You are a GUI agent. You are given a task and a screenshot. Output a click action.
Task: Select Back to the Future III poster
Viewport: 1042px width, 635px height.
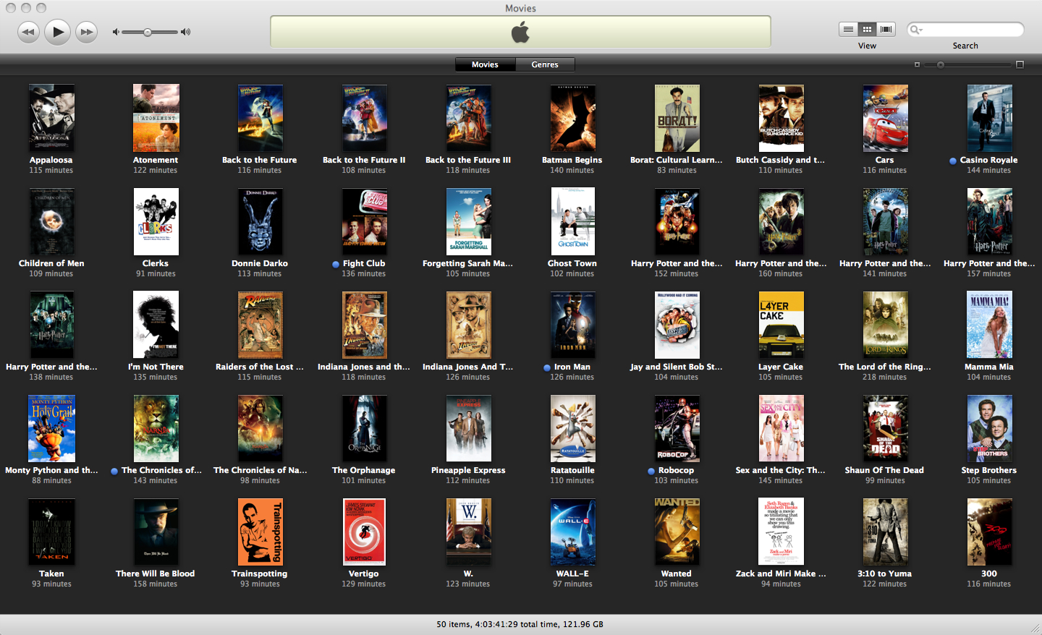click(468, 118)
